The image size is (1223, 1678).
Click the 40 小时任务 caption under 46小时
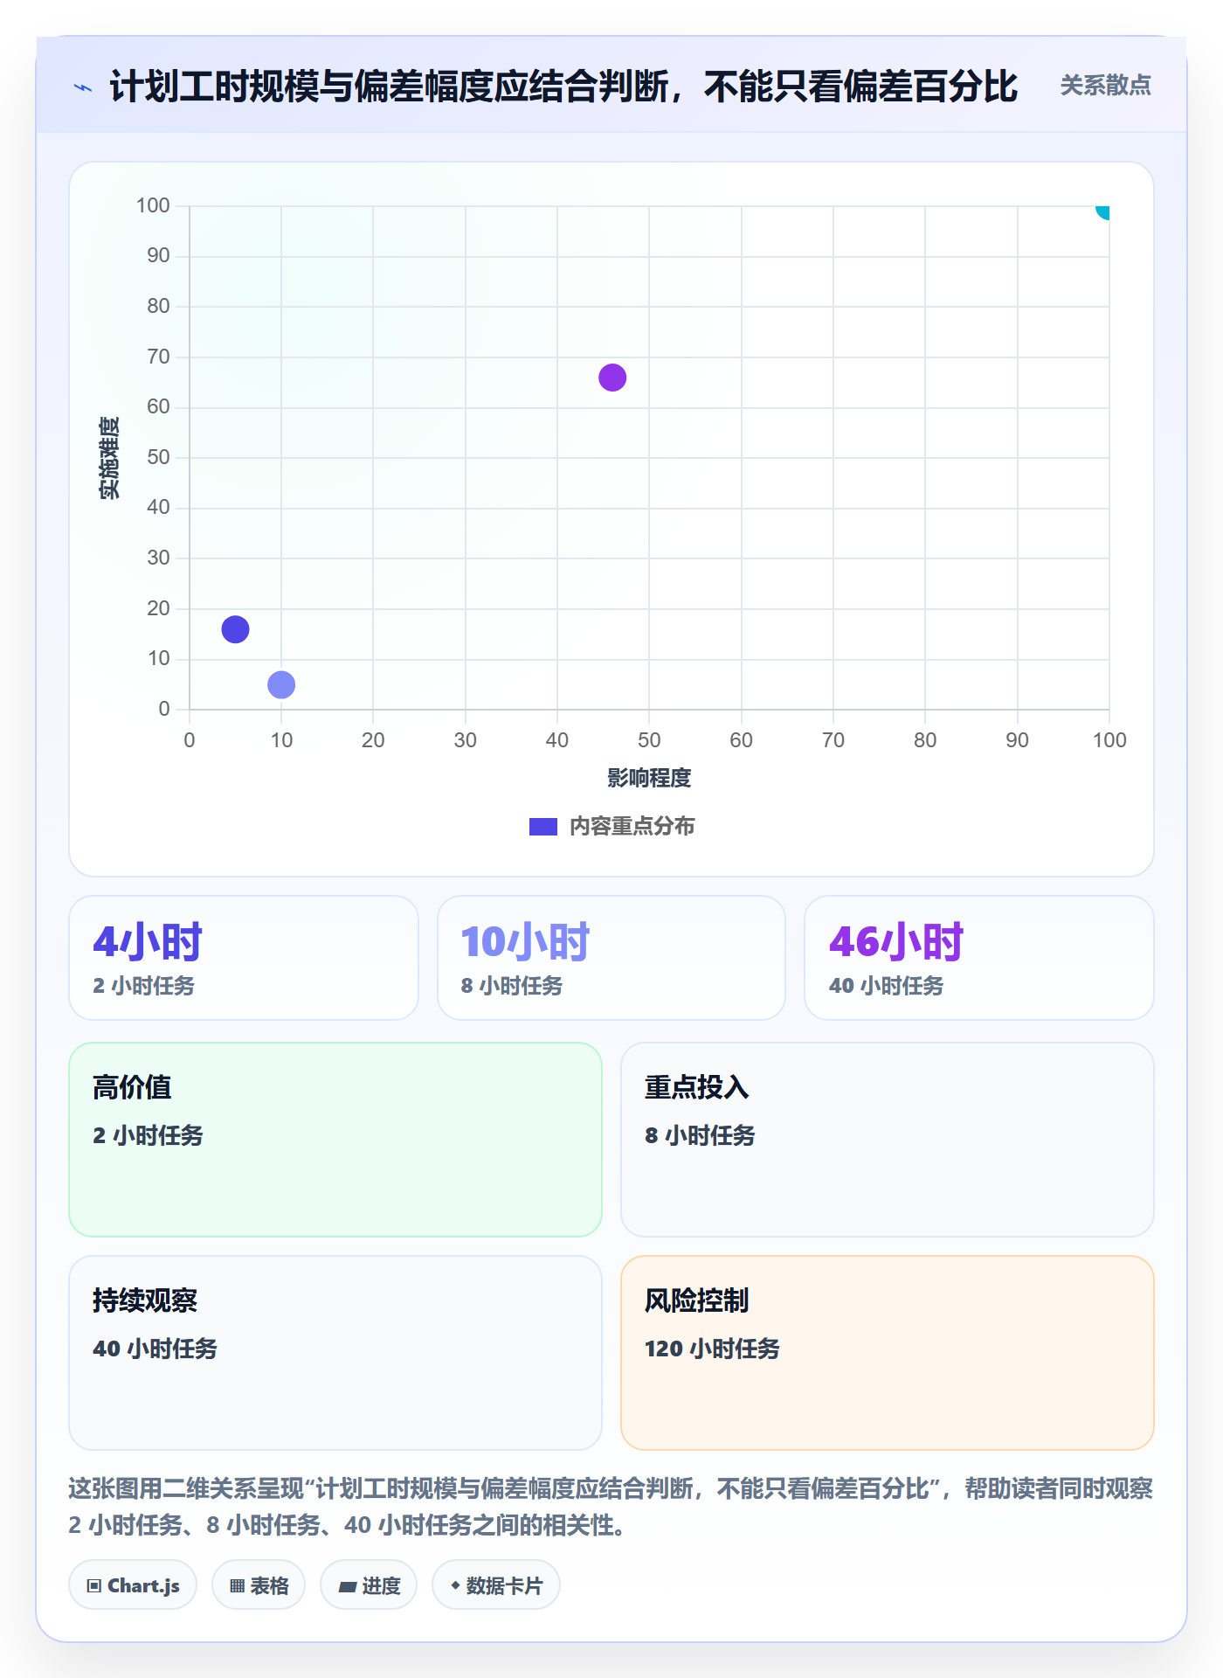tap(886, 986)
